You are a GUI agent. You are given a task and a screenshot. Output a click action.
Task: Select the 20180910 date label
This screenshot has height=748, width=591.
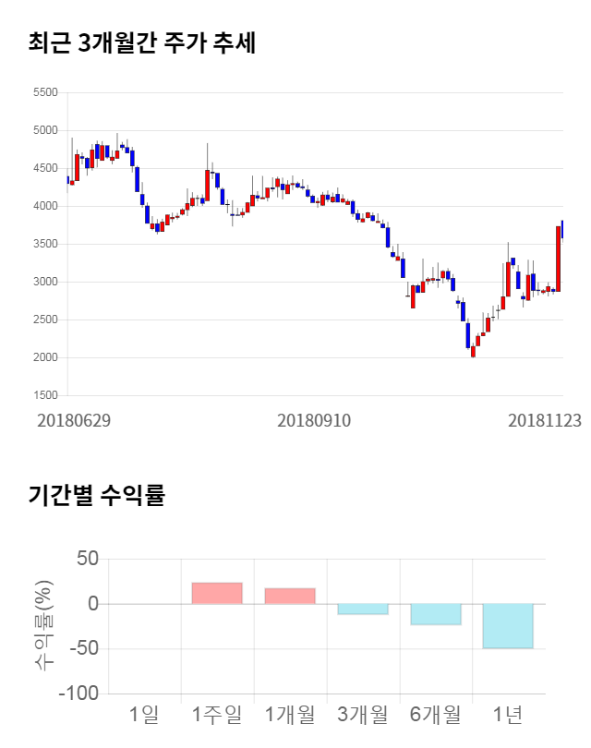tap(314, 420)
